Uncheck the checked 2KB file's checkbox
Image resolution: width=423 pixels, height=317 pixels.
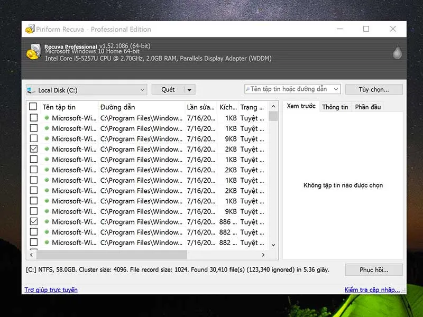(34, 149)
